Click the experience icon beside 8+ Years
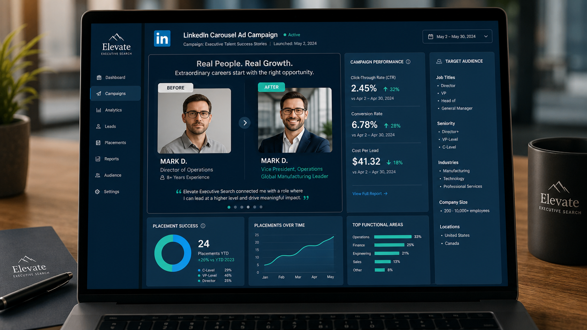Viewport: 587px width, 330px height. click(162, 177)
